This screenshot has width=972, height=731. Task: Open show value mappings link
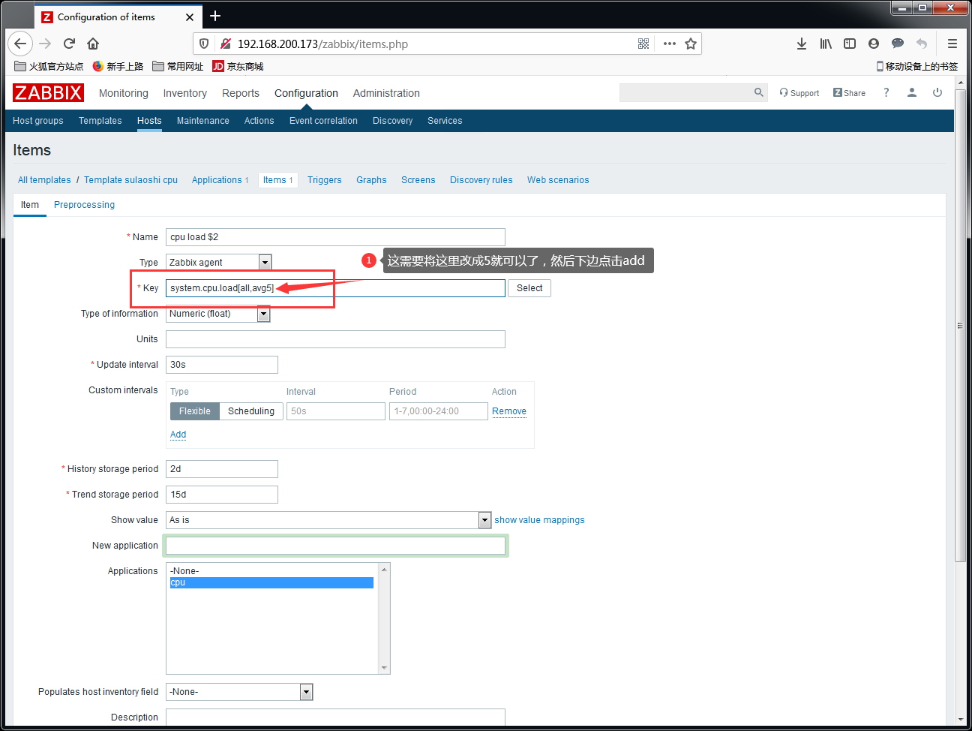(539, 520)
